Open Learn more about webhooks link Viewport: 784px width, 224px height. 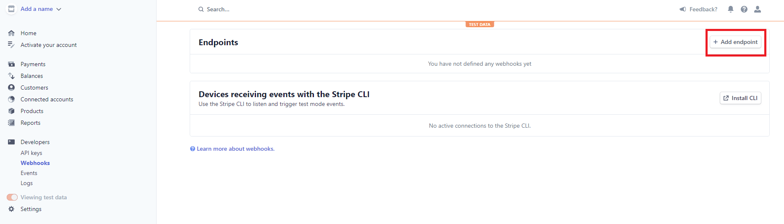(x=232, y=149)
